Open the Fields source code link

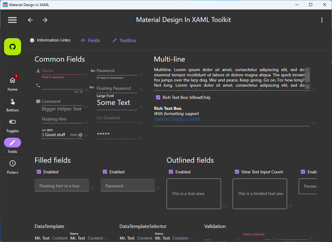pyautogui.click(x=90, y=40)
